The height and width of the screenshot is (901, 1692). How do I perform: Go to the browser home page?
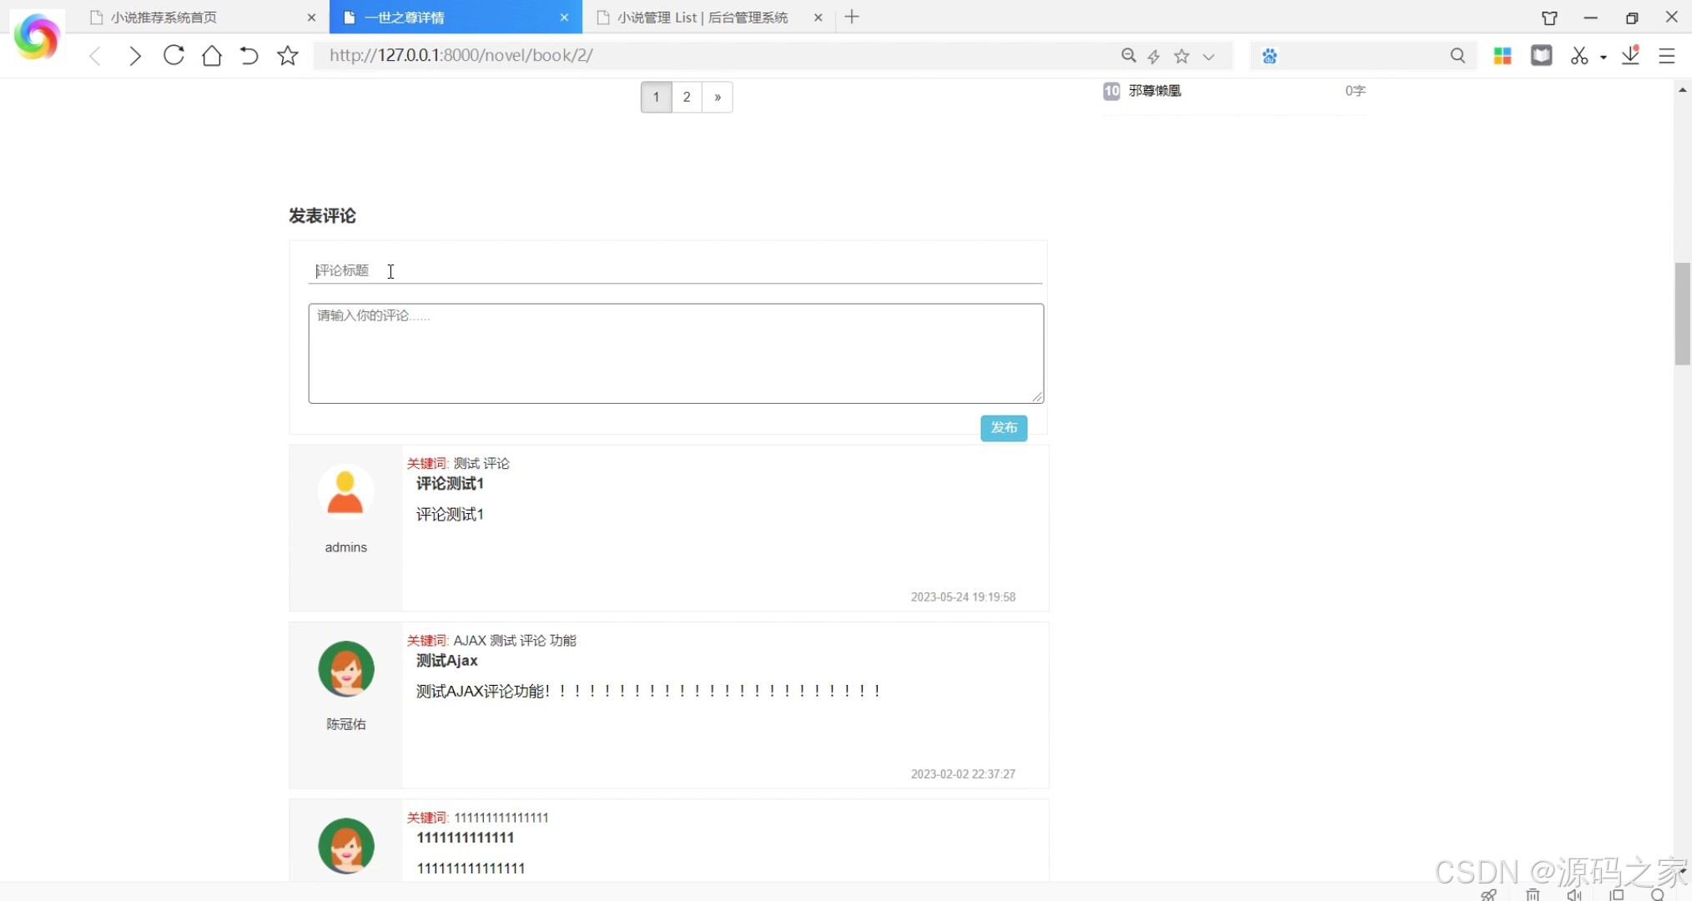(x=212, y=56)
